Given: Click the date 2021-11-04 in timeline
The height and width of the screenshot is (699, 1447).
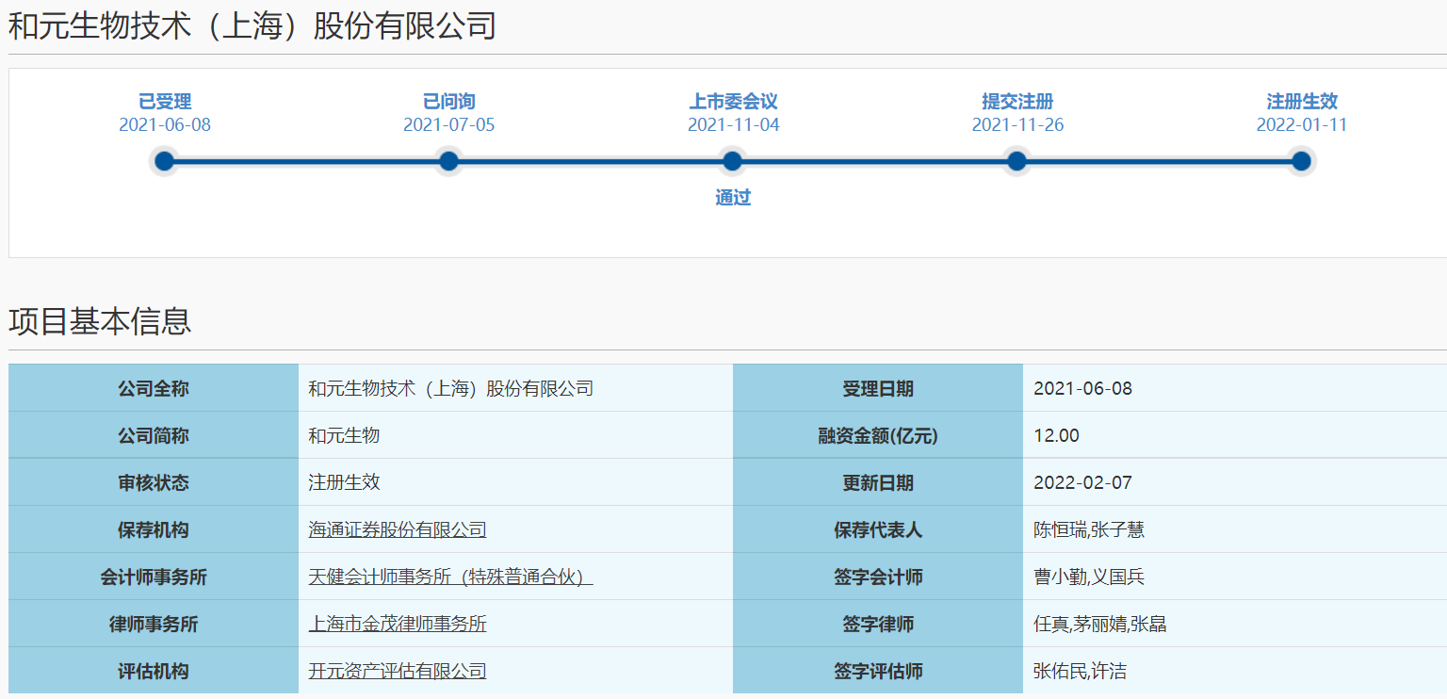Looking at the screenshot, I should [x=733, y=125].
